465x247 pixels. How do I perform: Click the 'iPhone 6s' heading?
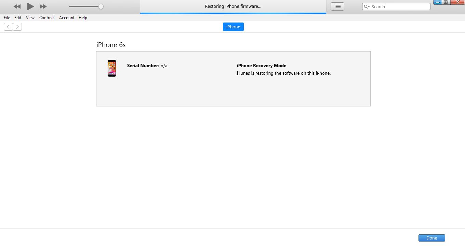111,45
